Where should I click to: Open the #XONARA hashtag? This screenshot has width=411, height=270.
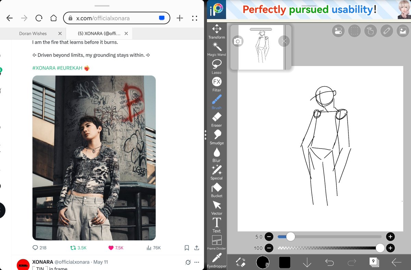[44, 68]
